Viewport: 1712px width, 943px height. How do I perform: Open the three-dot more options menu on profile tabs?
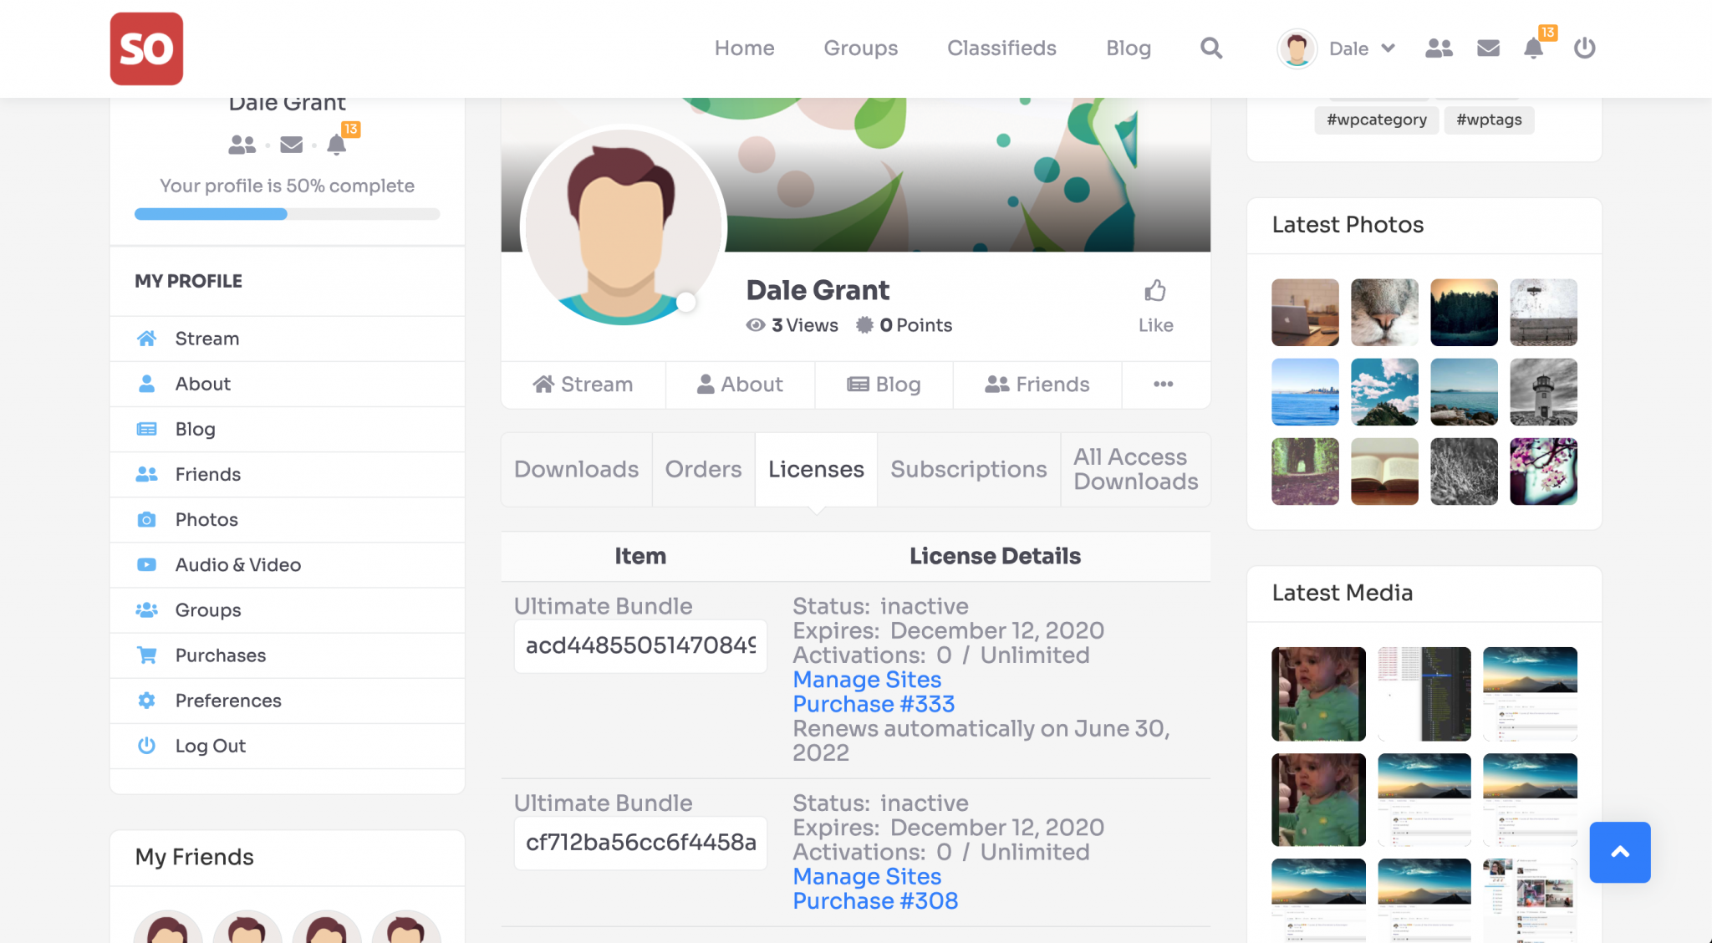1164,385
